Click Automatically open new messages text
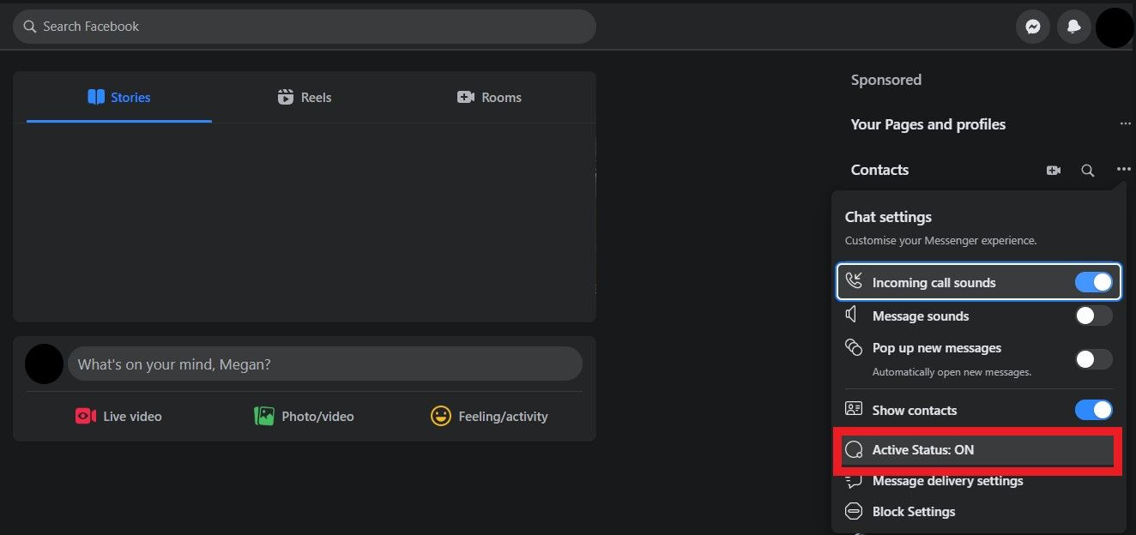 (x=952, y=372)
